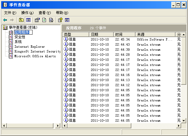This screenshot has width=188, height=136.
Task: Select the Internet Explorer log
Action: coord(29,47)
